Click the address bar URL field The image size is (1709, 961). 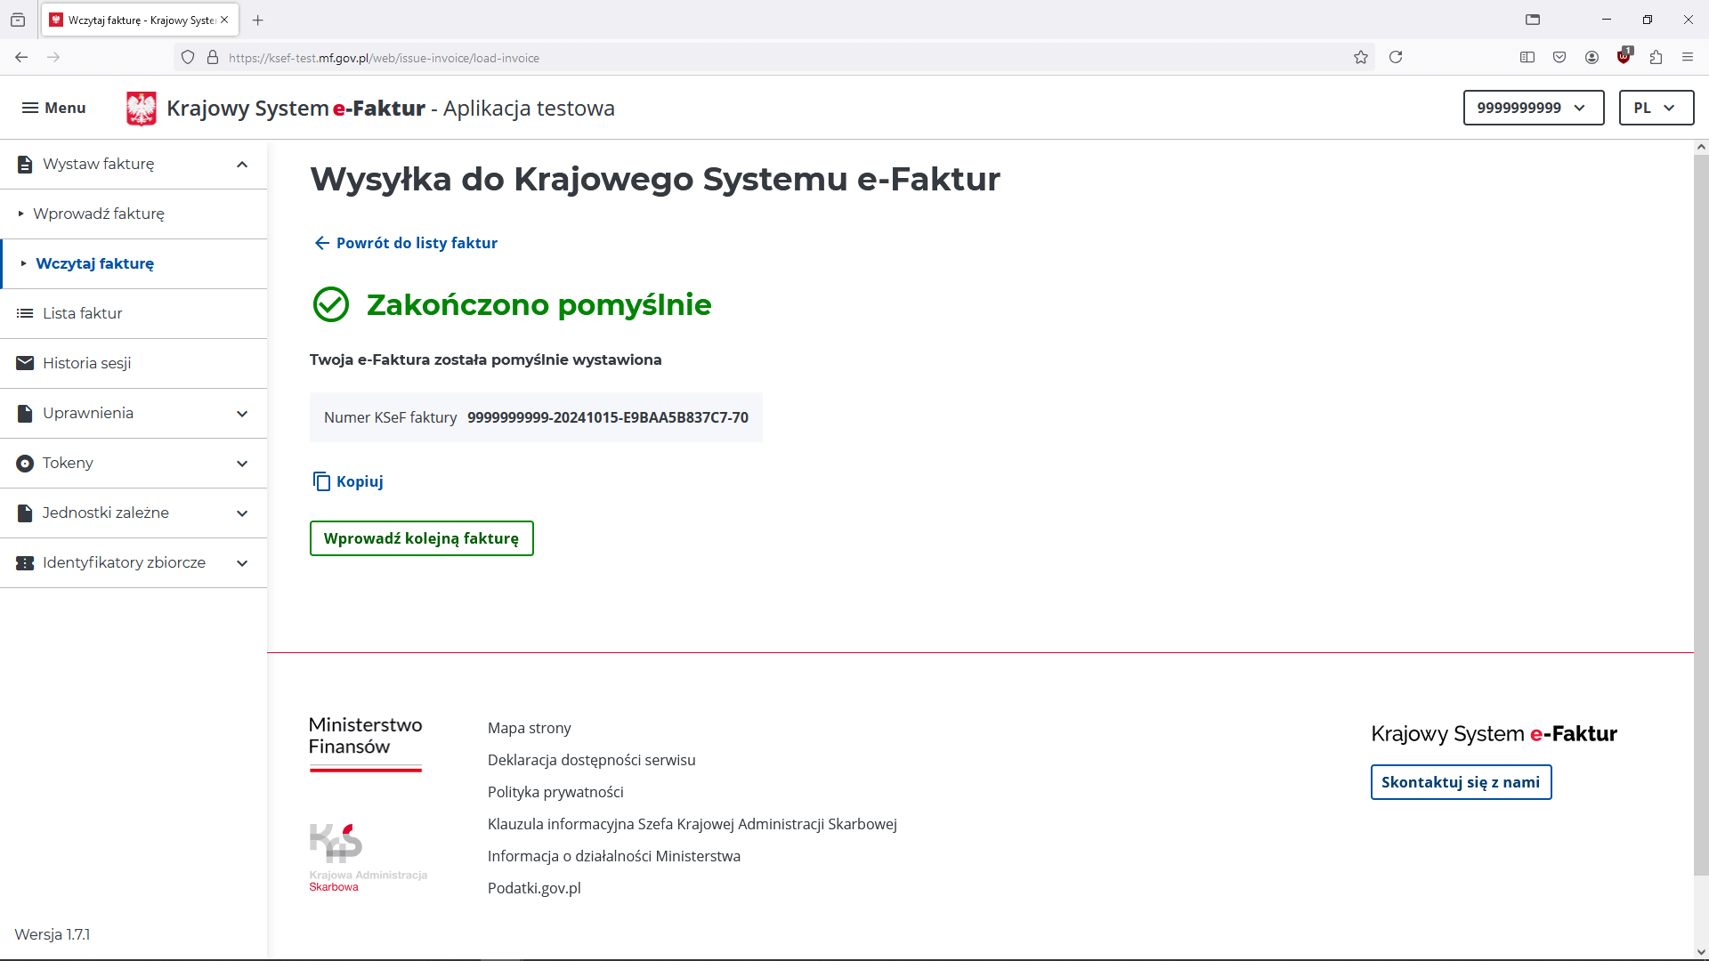[x=384, y=57]
